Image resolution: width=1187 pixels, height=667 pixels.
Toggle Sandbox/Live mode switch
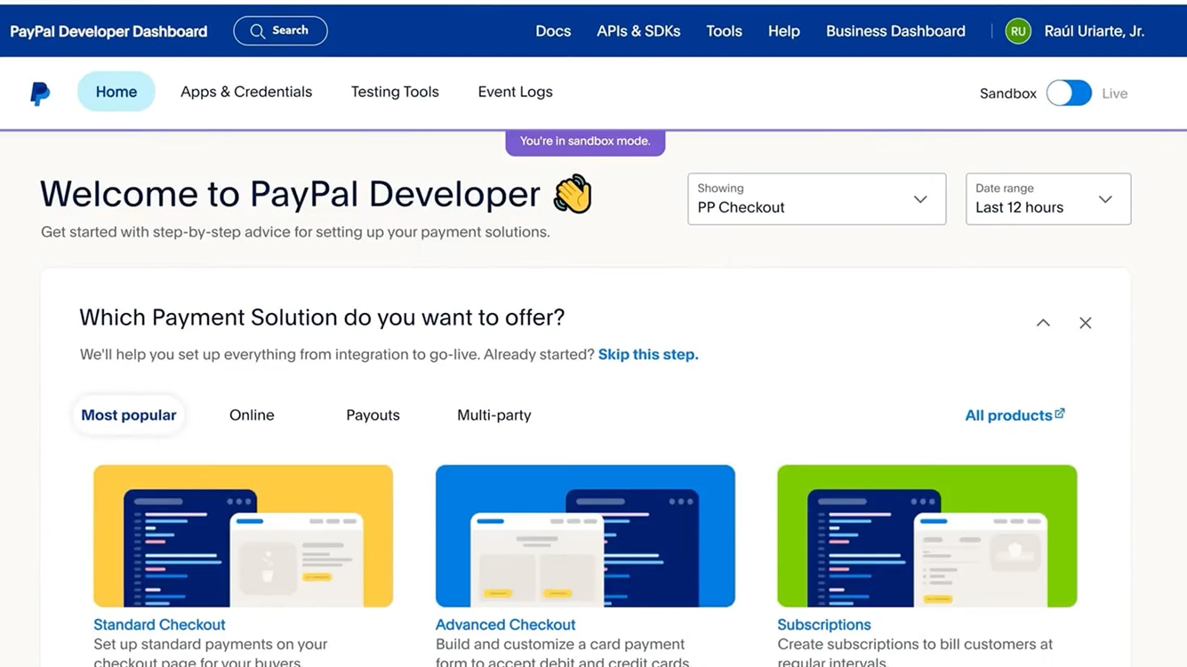(x=1069, y=92)
